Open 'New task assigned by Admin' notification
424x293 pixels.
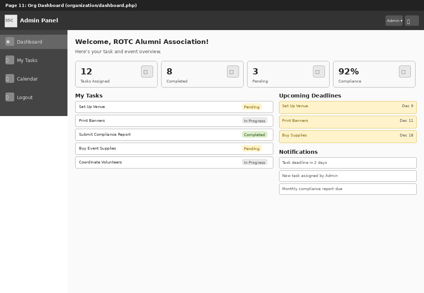(348, 176)
